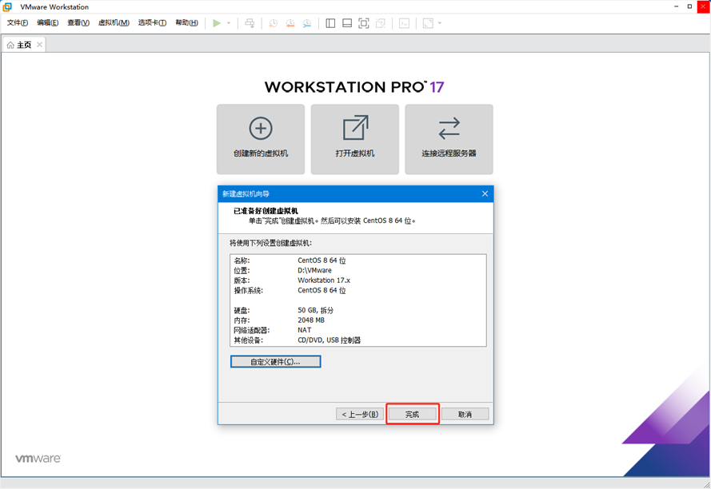Expand the stretch display dropdown arrow
711x489 pixels.
(439, 23)
